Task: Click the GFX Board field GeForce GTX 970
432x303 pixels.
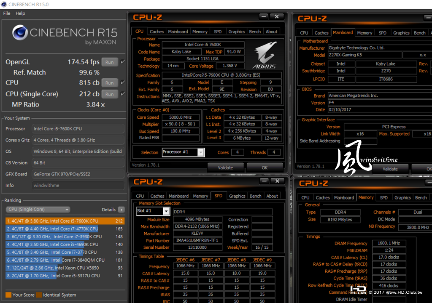Action: tap(78, 174)
